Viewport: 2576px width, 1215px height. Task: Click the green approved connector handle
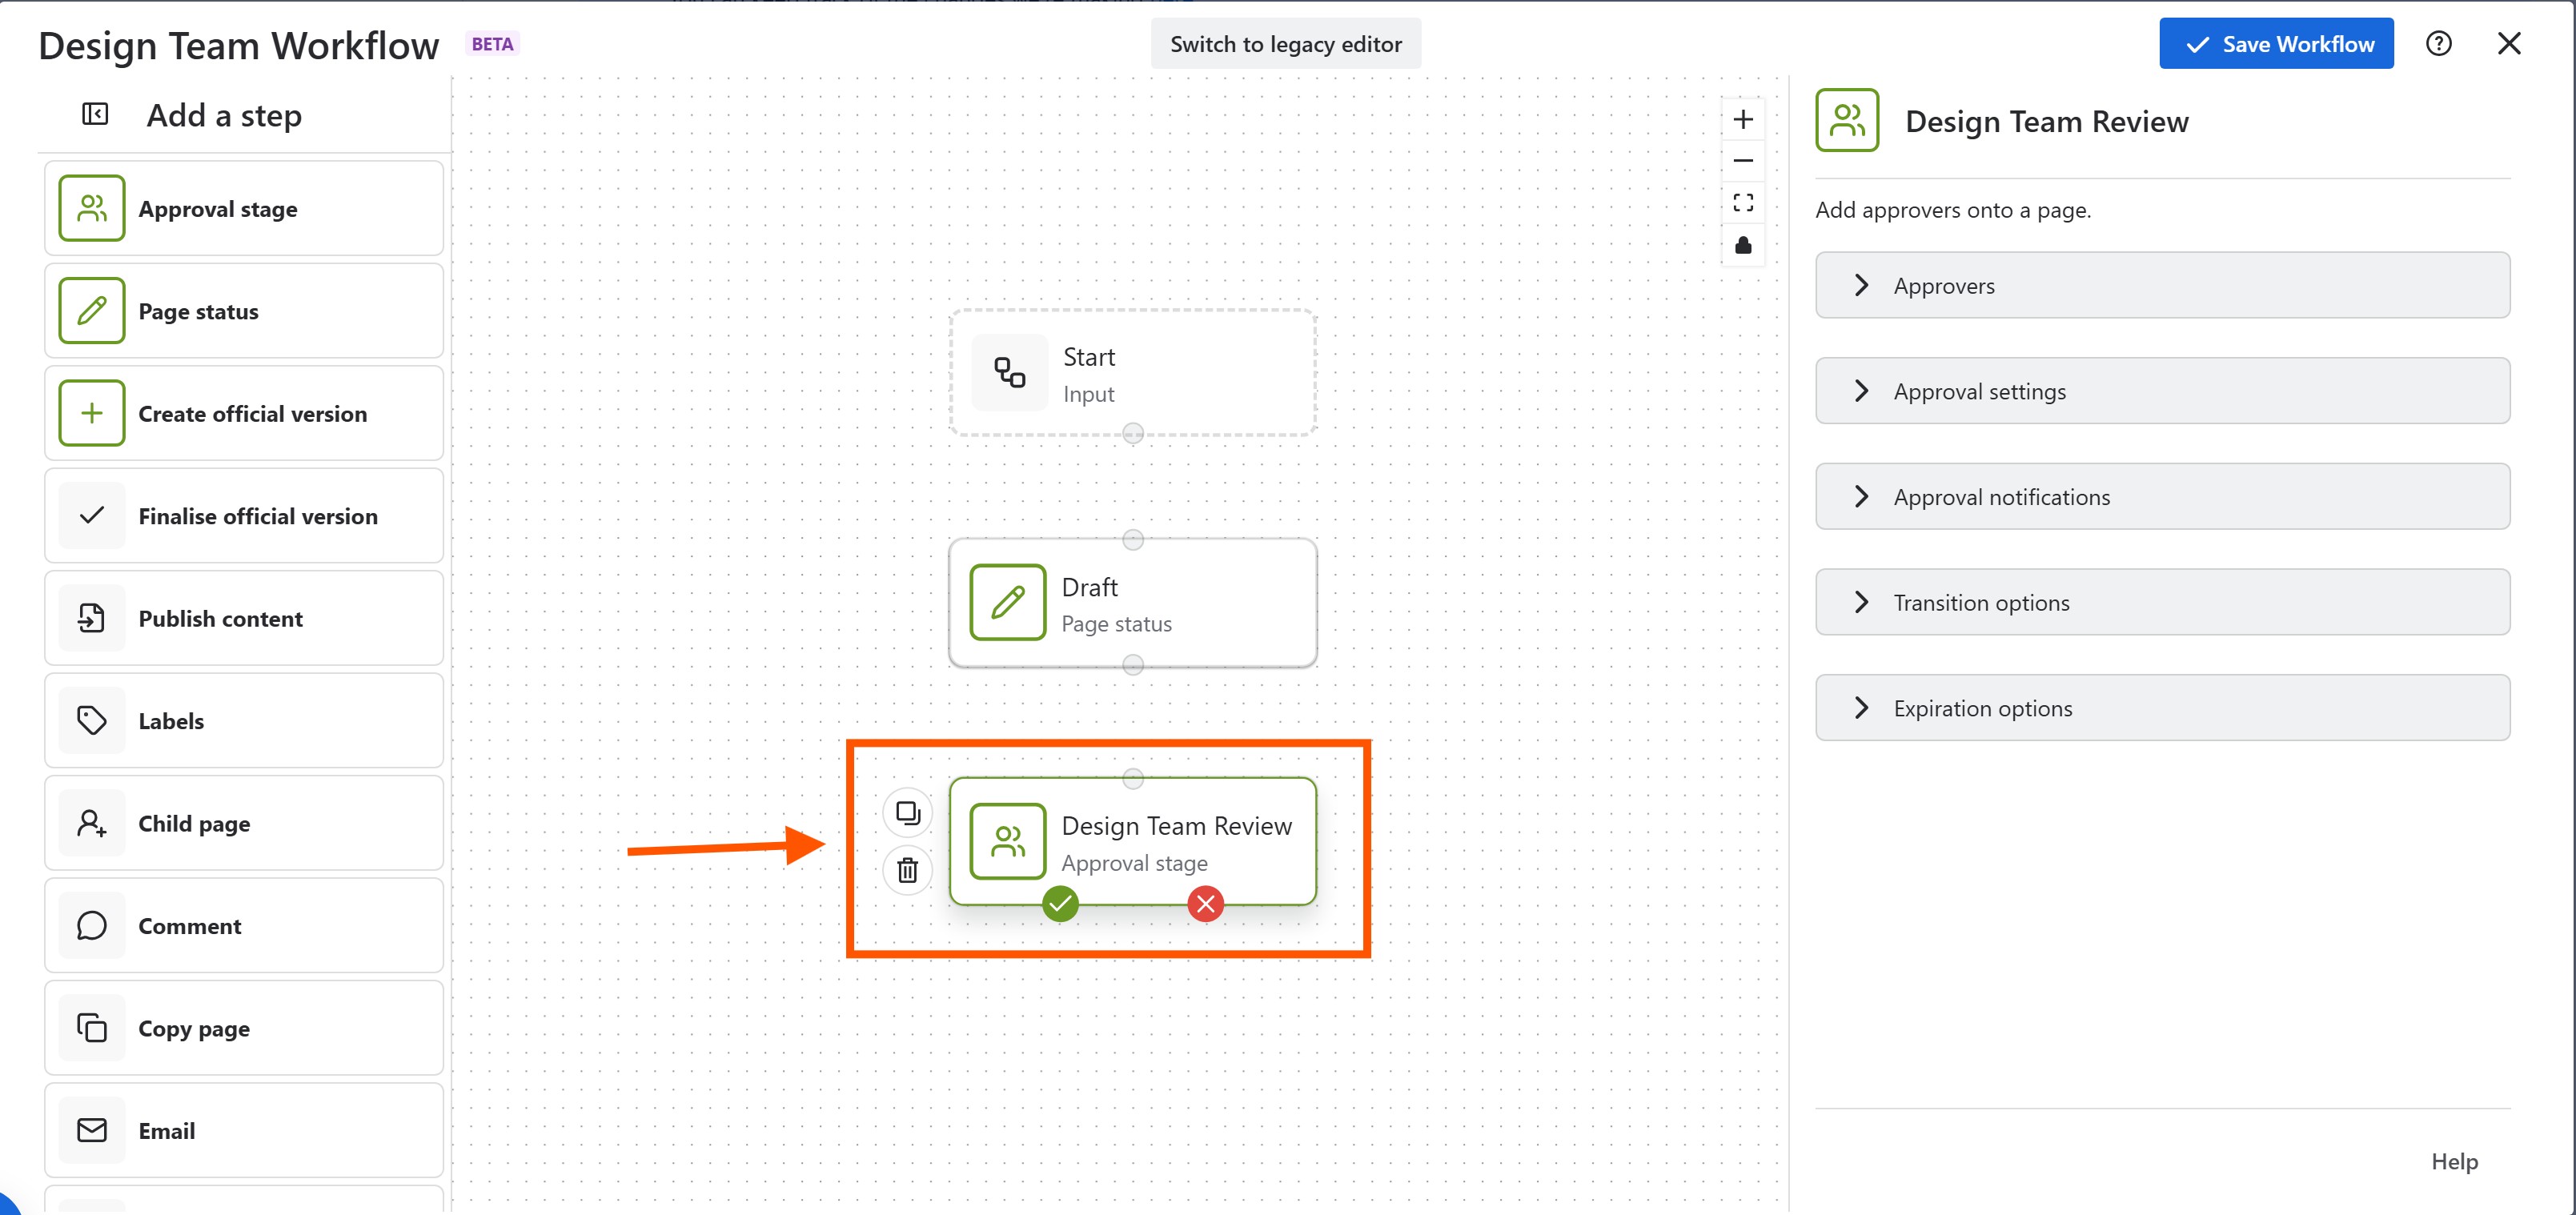pos(1060,904)
